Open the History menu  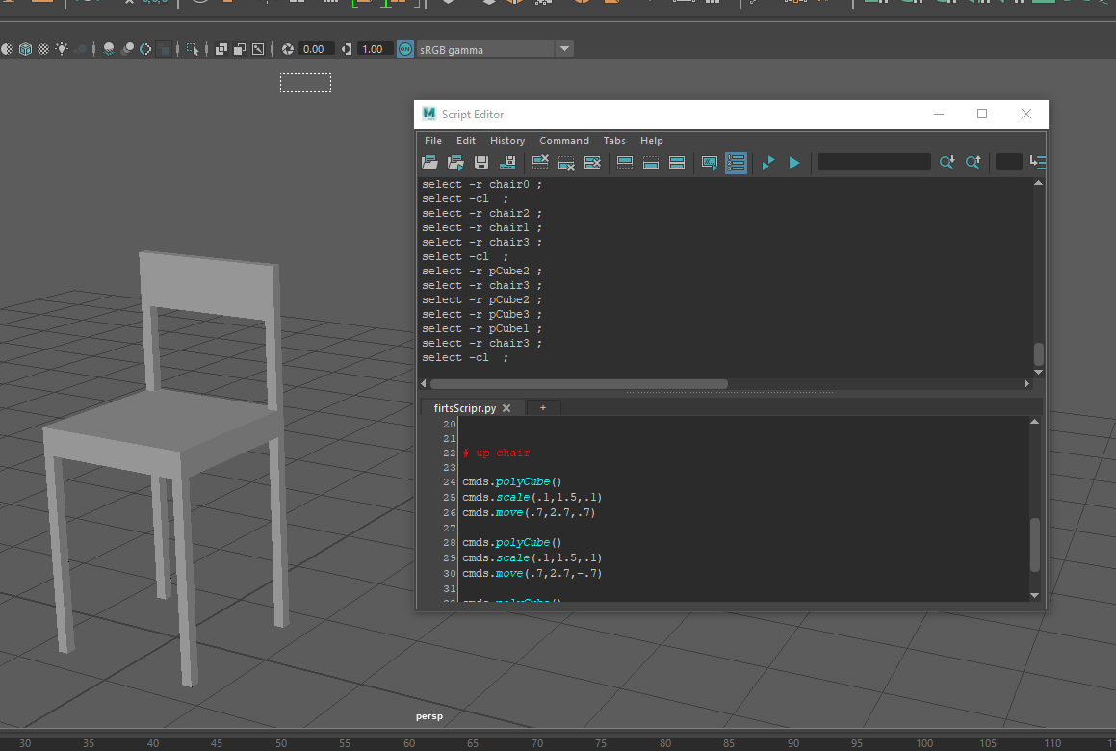(x=507, y=141)
